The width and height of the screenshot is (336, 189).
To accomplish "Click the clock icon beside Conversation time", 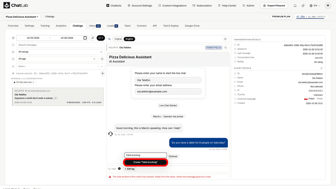I will [x=235, y=57].
